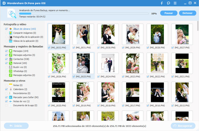Click the Buzón voz icon
This screenshot has height=131, width=199.
pyautogui.click(x=11, y=67)
